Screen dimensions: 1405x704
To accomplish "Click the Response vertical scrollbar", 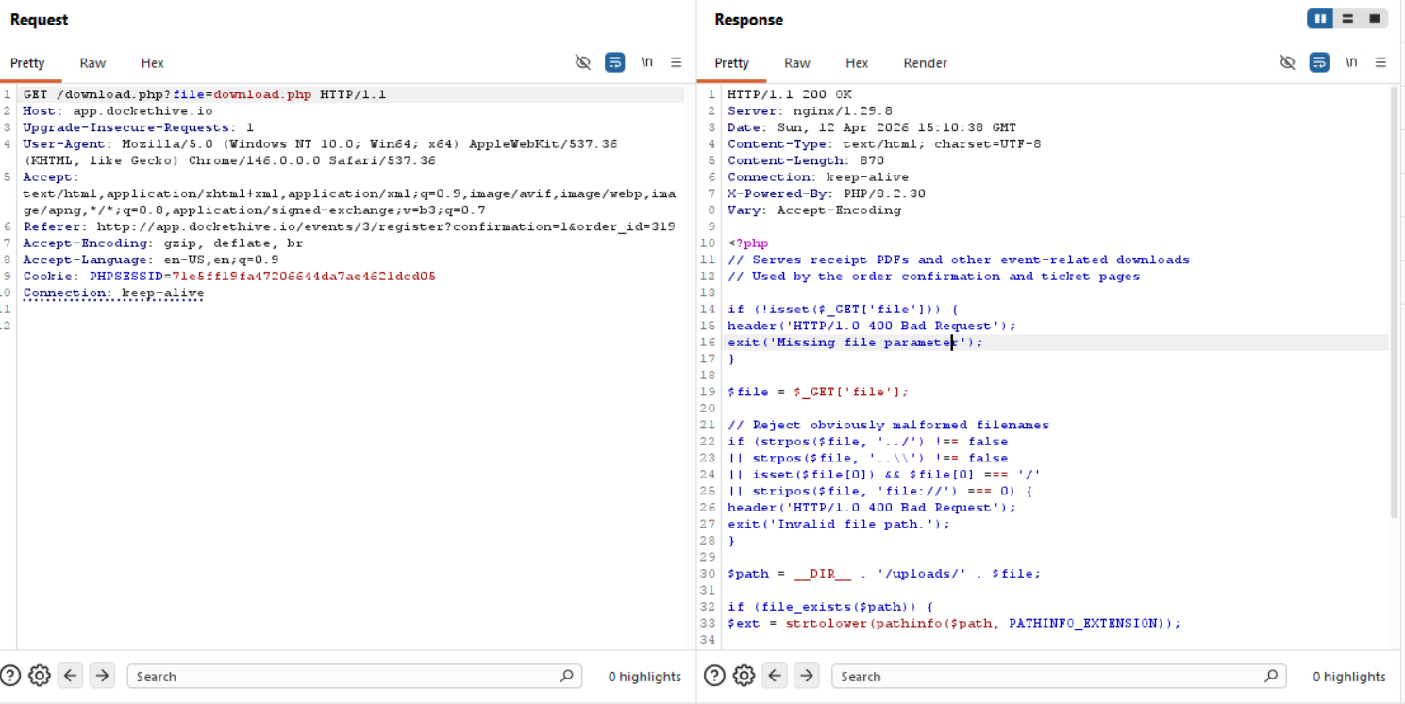I will (1394, 302).
